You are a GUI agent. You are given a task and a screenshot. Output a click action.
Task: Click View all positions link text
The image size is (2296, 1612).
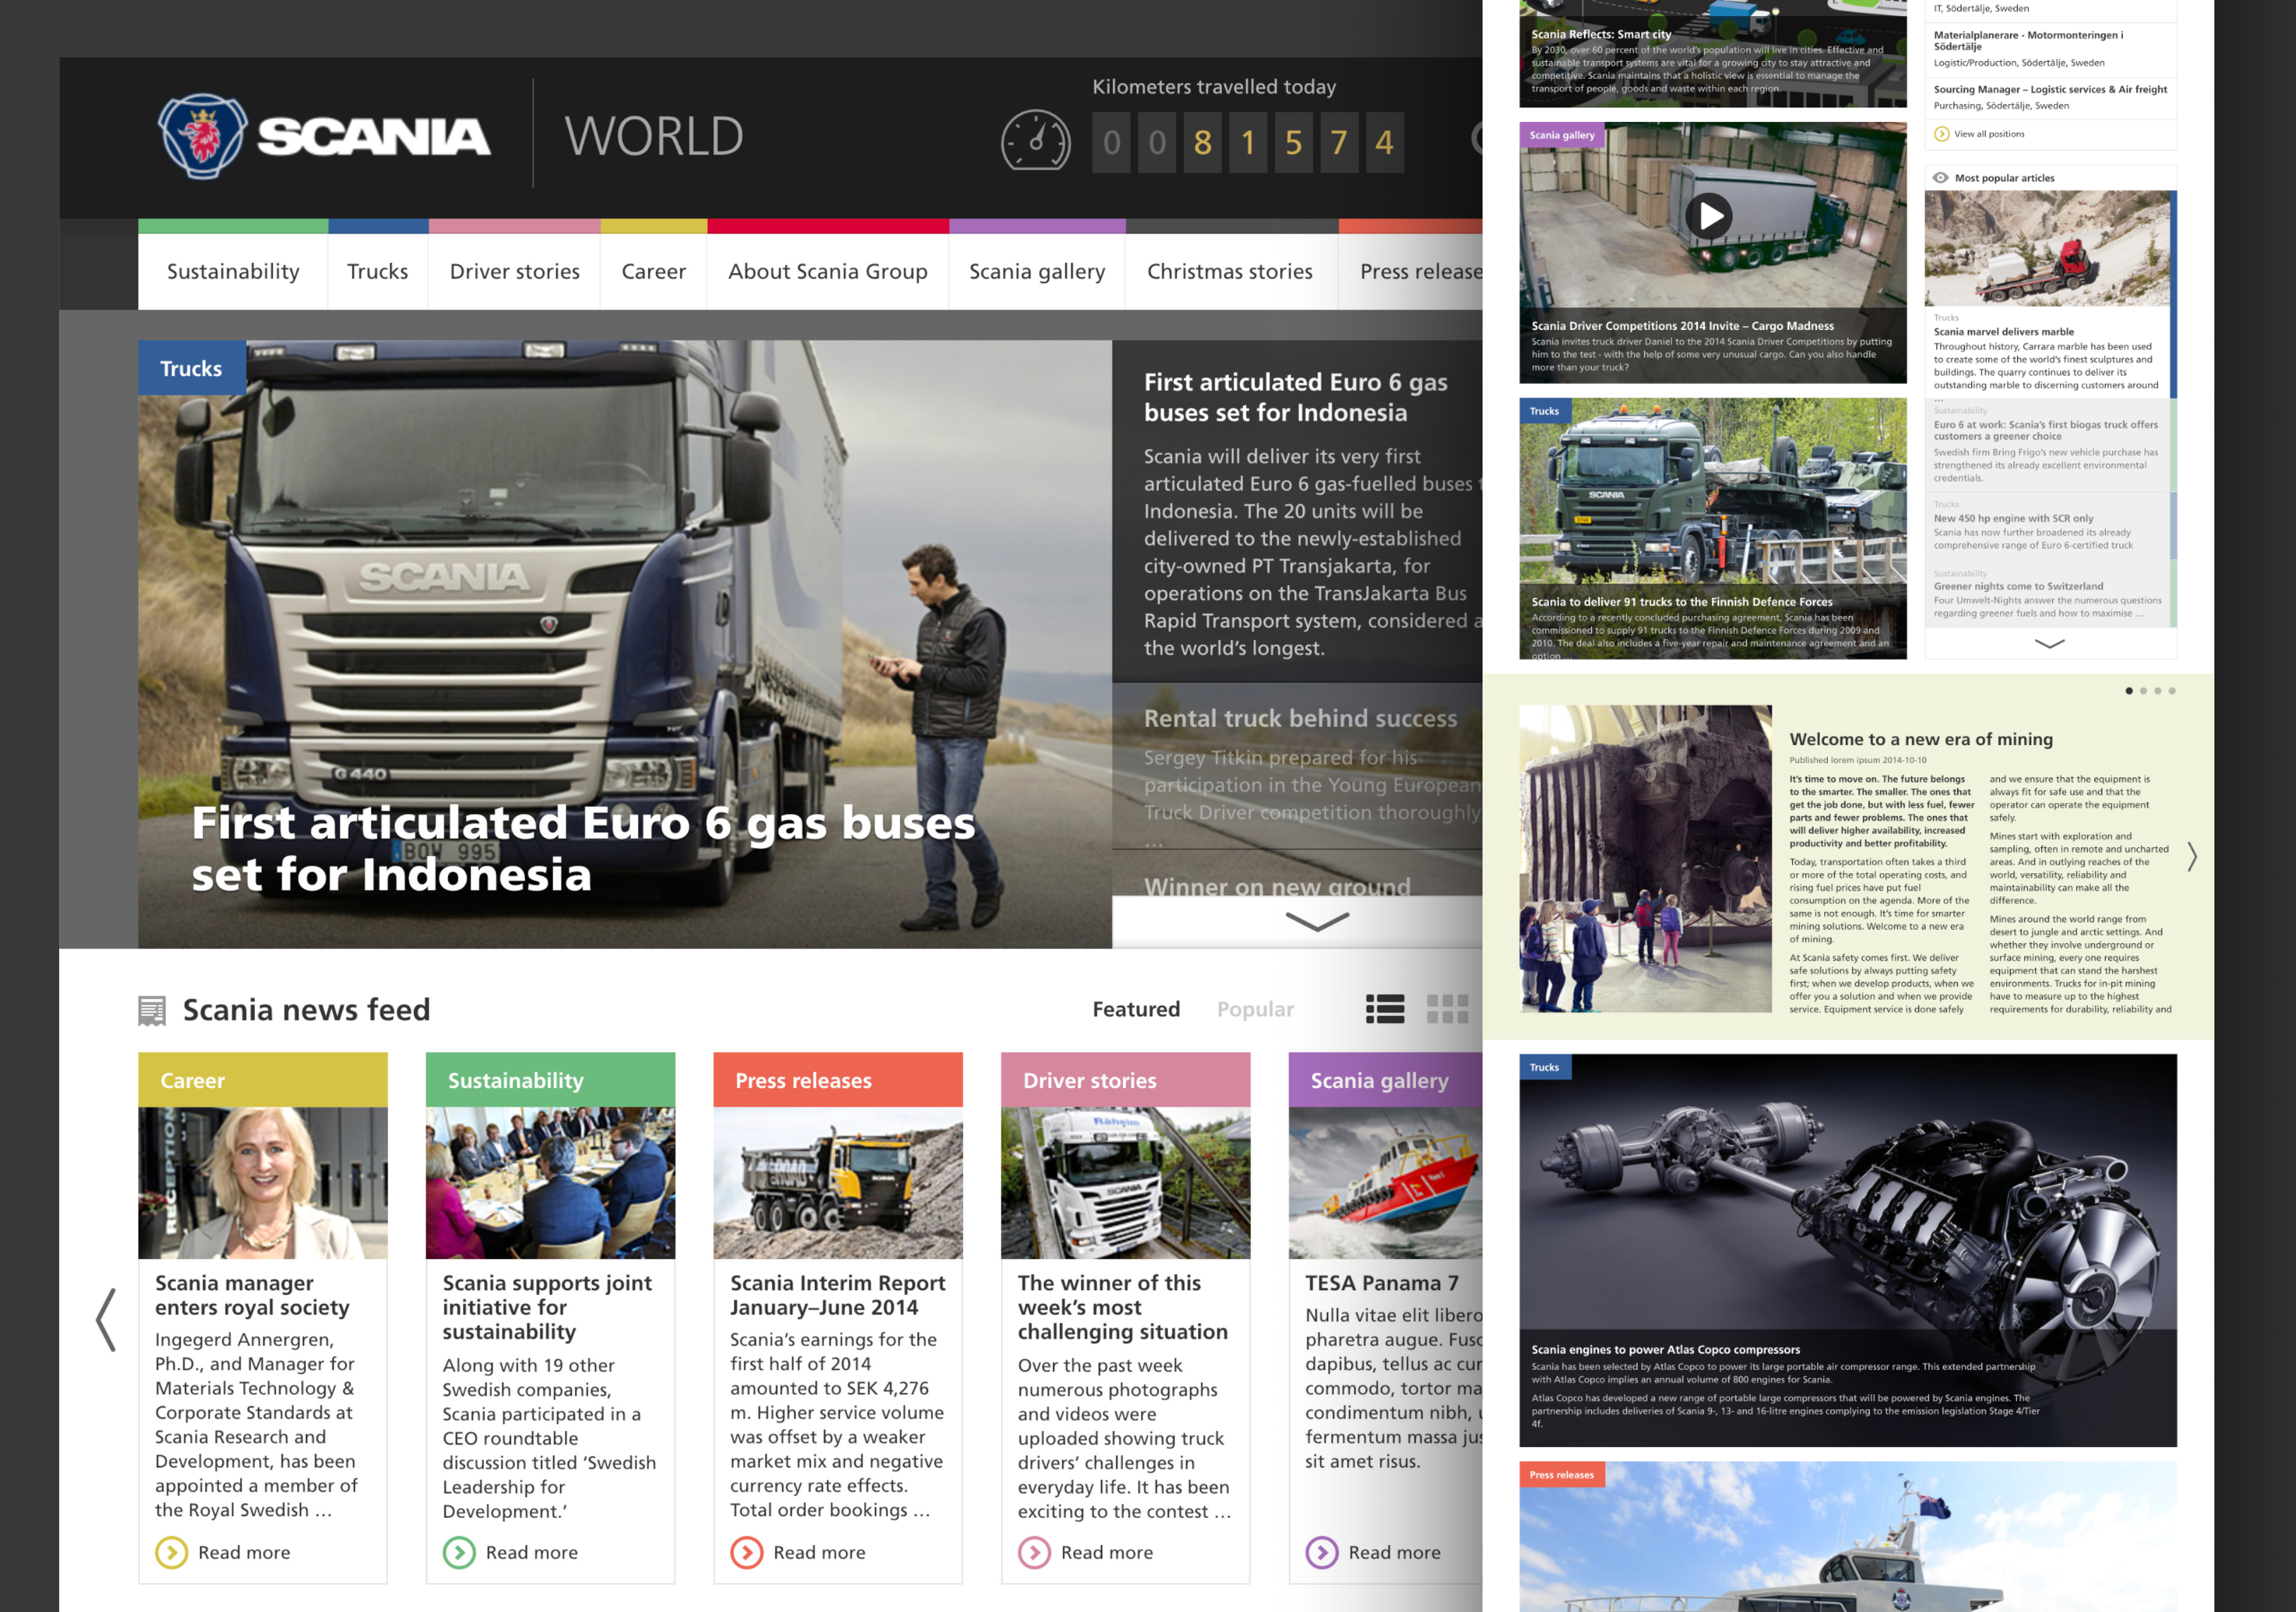pos(1989,134)
